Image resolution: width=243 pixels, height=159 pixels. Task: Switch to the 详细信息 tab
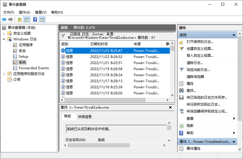pyautogui.click(x=84, y=117)
